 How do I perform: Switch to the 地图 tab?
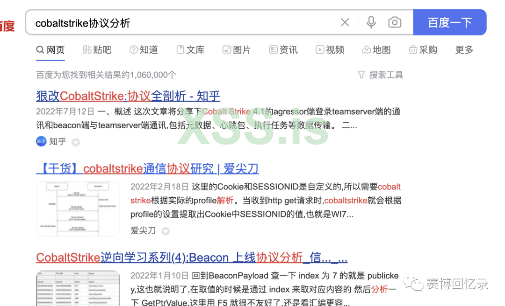pyautogui.click(x=376, y=50)
